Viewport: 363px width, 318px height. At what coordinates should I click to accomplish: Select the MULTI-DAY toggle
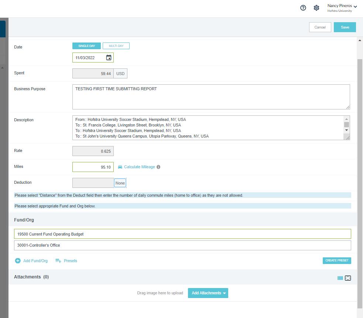point(116,46)
